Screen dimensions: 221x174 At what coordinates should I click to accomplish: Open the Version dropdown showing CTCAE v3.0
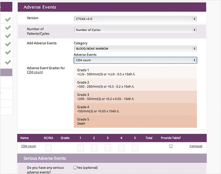click(135, 19)
